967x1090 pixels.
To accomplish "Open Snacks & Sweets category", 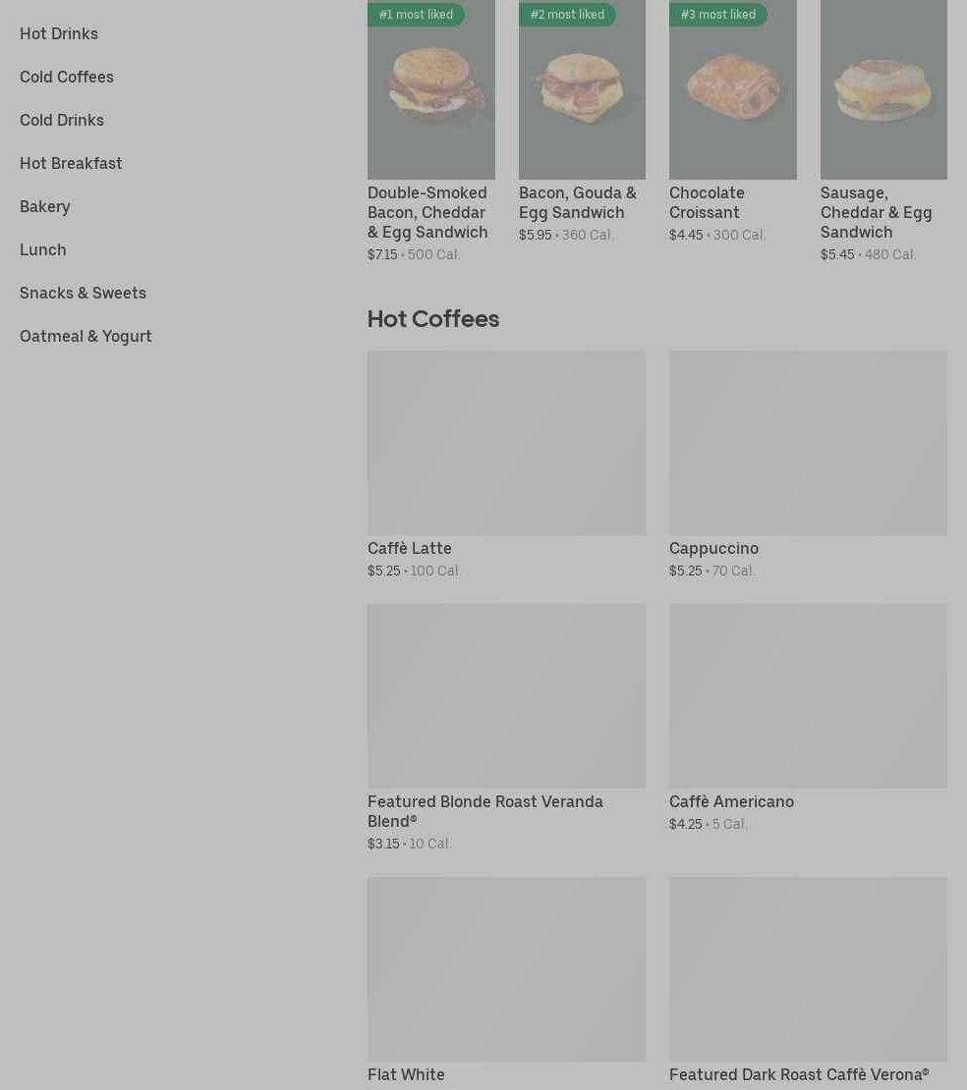I will (83, 293).
